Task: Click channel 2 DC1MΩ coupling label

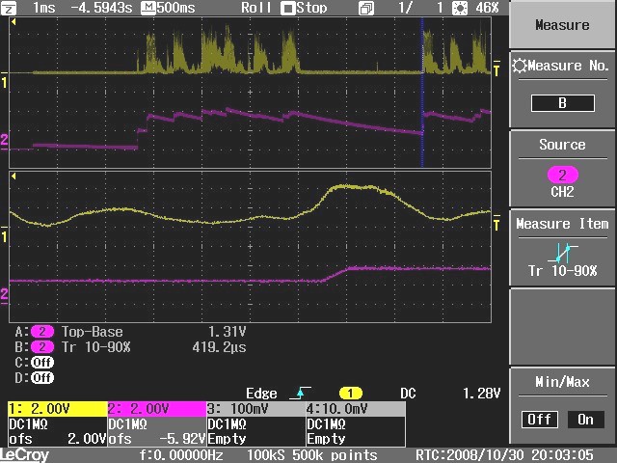Action: click(x=128, y=424)
